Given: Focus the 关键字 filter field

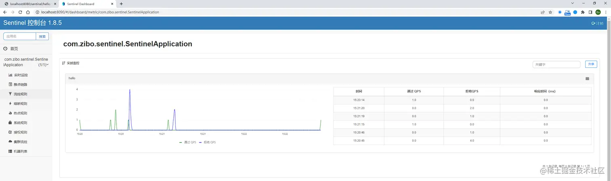Looking at the screenshot, I should [x=556, y=64].
